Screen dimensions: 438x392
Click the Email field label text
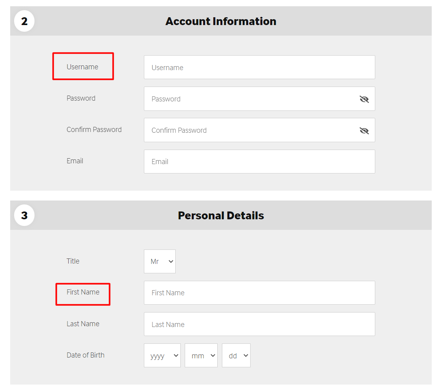point(75,161)
